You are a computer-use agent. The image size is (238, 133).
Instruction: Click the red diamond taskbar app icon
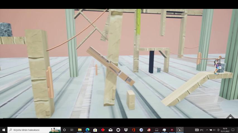click(103, 130)
